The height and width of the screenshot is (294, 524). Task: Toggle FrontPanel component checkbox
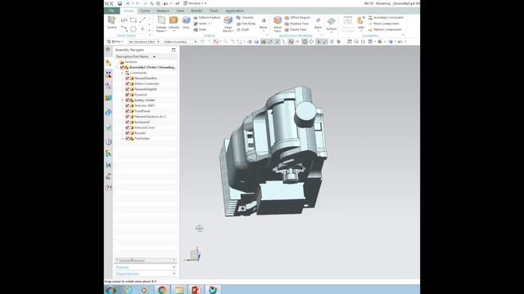click(127, 111)
